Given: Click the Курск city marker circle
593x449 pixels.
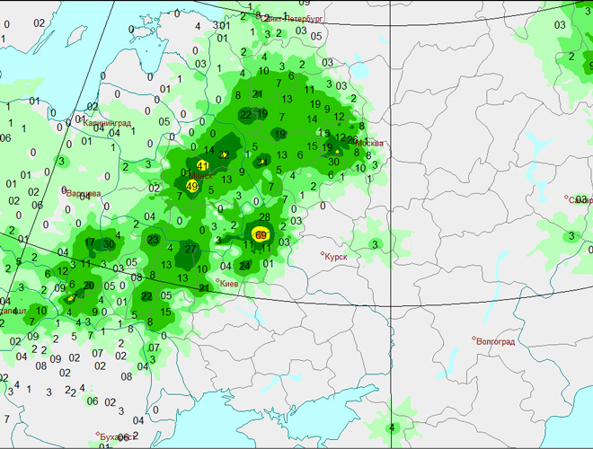Looking at the screenshot, I should click(x=323, y=256).
